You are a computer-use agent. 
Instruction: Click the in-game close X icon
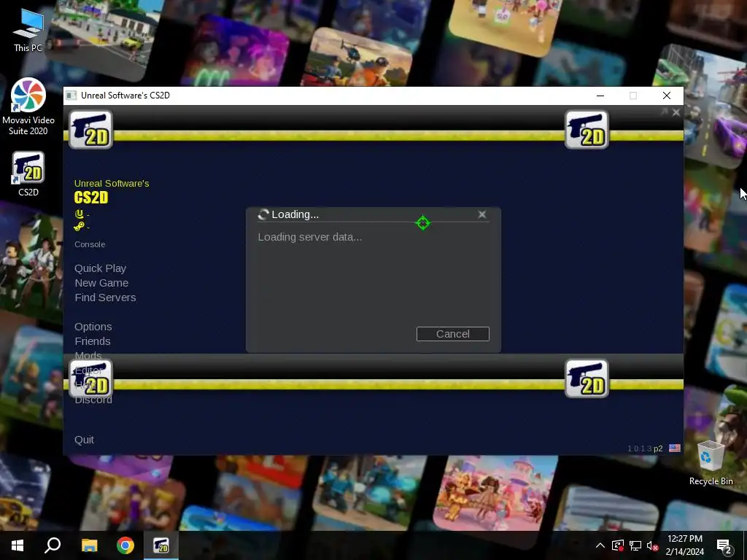(x=676, y=112)
